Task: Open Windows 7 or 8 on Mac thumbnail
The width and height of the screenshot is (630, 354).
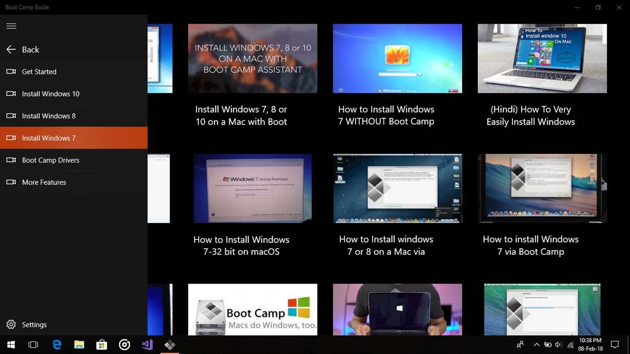Action: coord(397,188)
